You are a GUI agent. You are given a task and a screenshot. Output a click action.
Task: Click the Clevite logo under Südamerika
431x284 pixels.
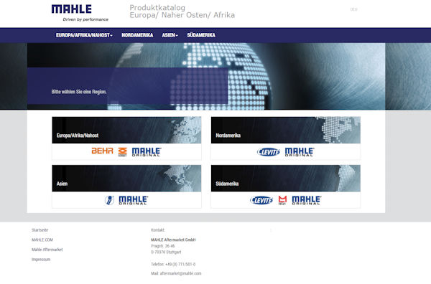coord(261,200)
